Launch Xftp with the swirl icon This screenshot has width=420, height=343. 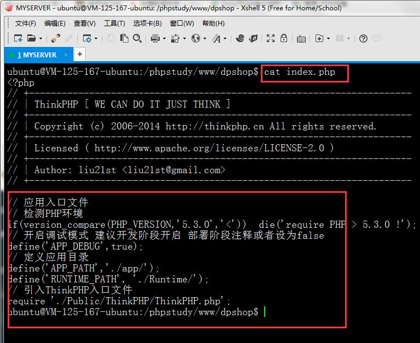pos(240,39)
